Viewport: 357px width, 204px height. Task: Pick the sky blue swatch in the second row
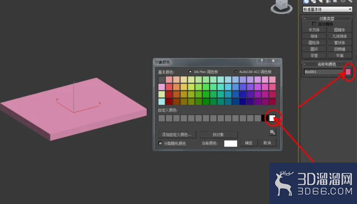pos(228,87)
